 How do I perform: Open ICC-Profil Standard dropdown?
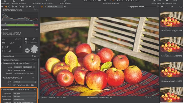tap(25, 93)
